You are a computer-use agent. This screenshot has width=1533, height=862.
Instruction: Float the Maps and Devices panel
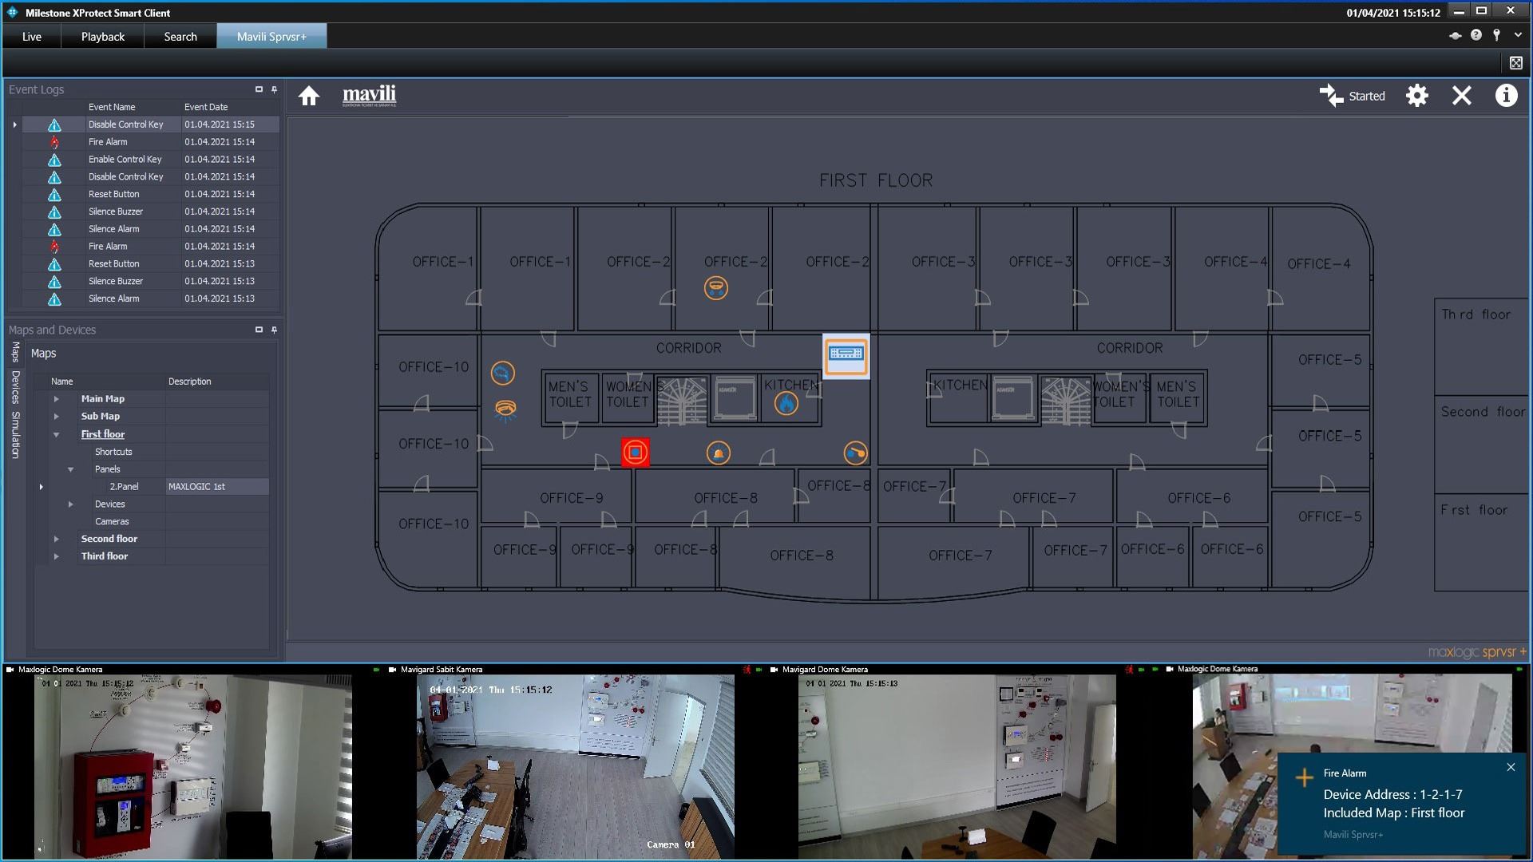point(259,330)
